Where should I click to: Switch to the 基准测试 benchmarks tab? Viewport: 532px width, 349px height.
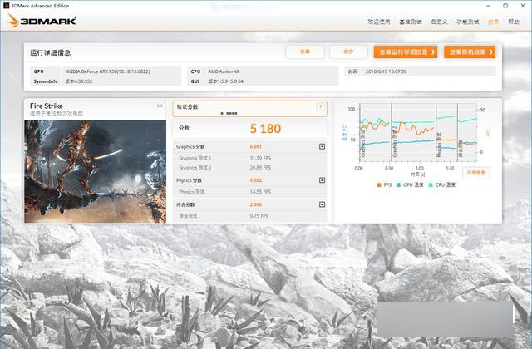[x=410, y=22]
